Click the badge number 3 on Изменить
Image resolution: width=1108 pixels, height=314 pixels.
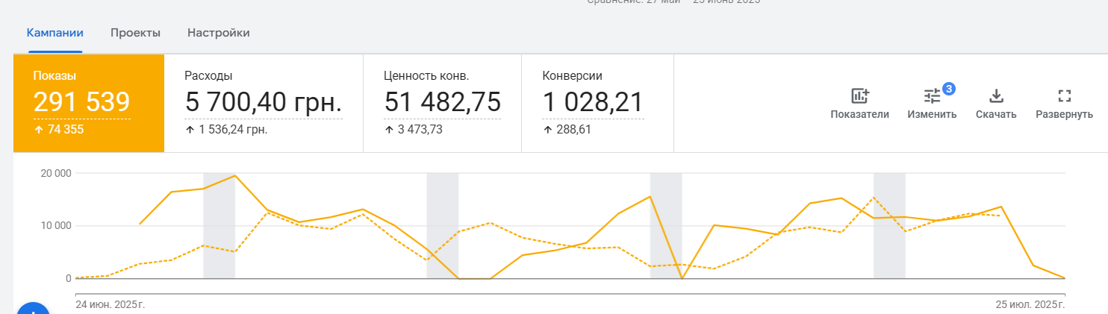pyautogui.click(x=949, y=89)
